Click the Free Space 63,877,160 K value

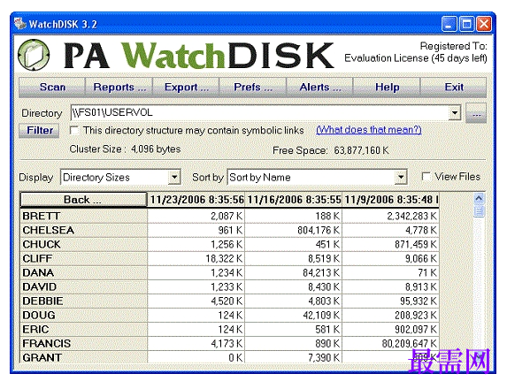[x=361, y=150]
